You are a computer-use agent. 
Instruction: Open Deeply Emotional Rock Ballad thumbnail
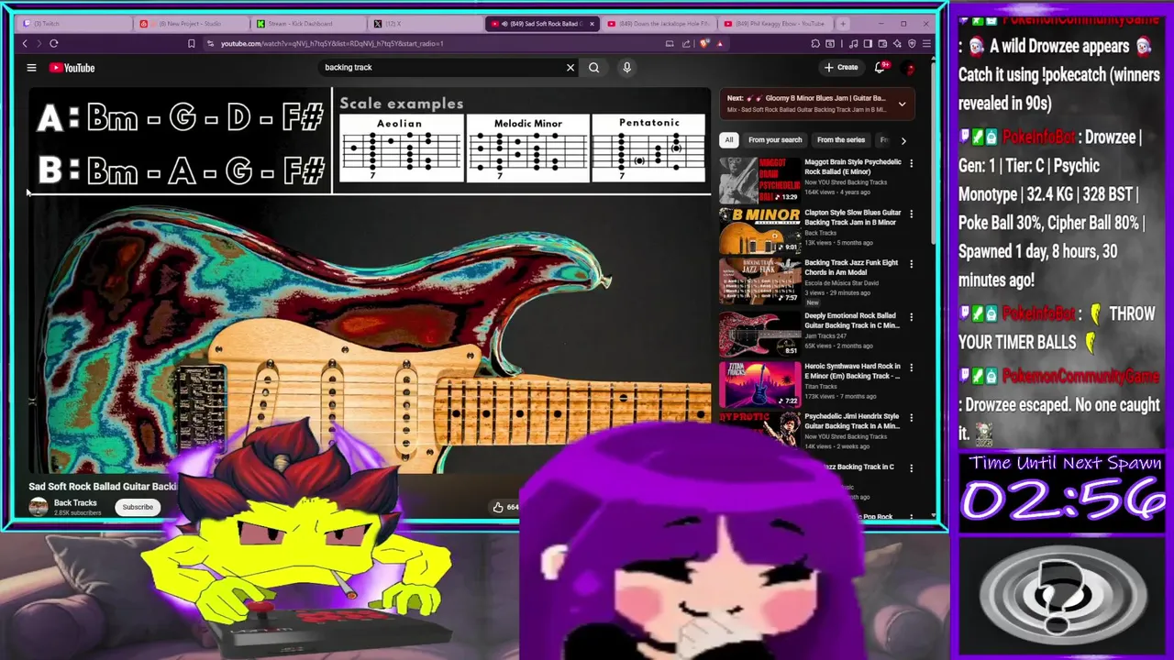(760, 335)
